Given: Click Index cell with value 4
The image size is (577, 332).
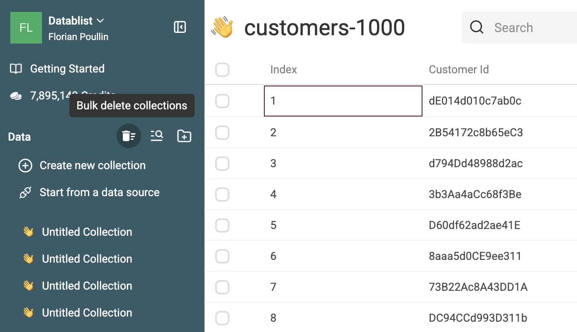Looking at the screenshot, I should [343, 194].
